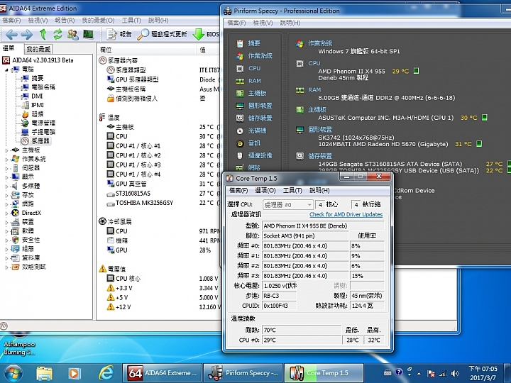Select the +12 V voltage row

(x=123, y=307)
